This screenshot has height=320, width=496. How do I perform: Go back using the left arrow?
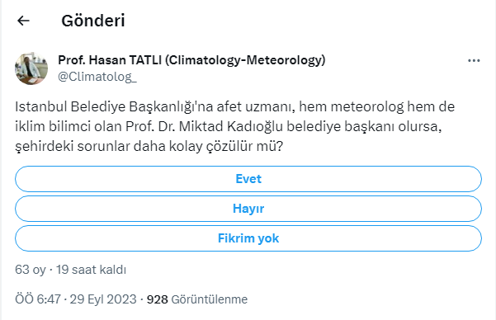[x=23, y=21]
